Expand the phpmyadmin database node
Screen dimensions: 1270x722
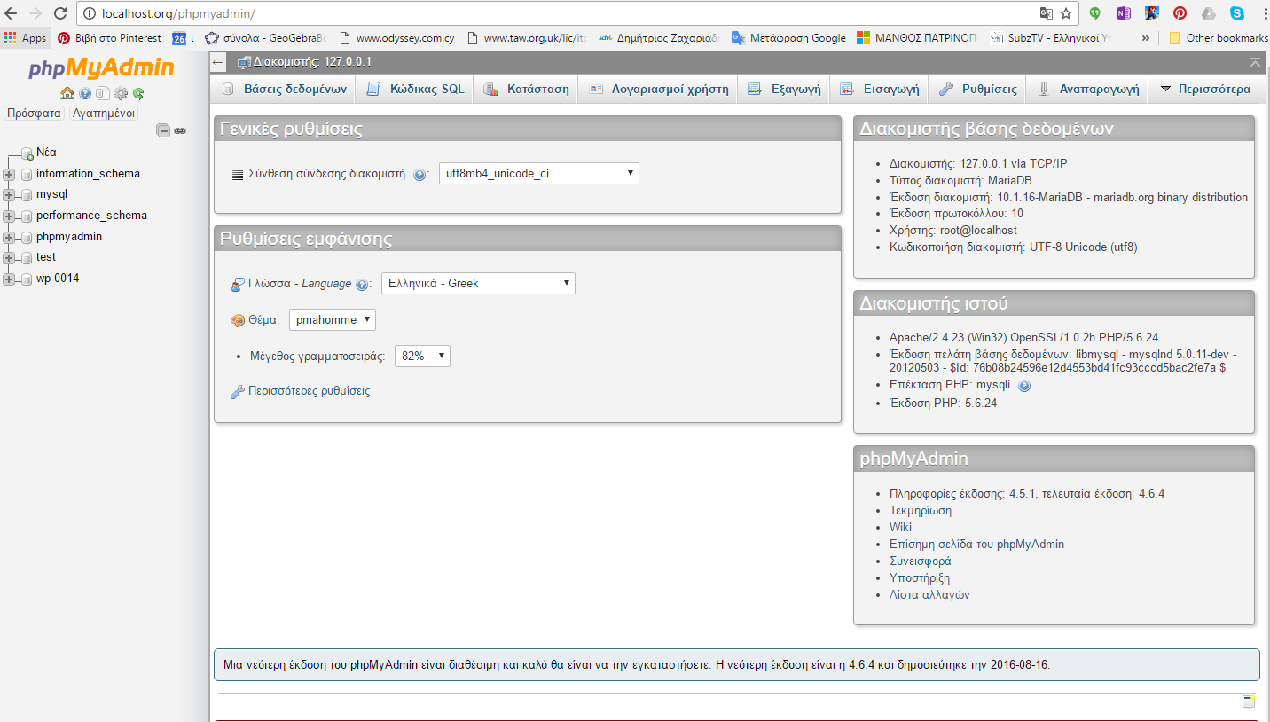click(9, 238)
